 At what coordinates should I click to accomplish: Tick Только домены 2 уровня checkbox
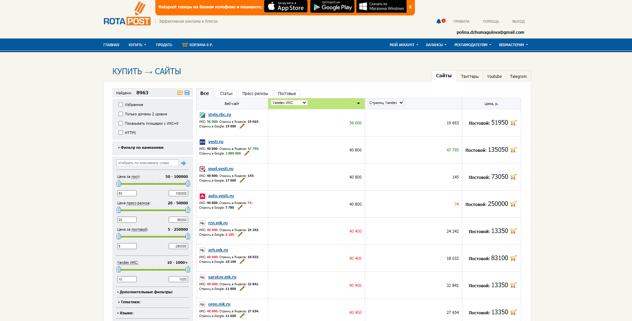point(121,114)
